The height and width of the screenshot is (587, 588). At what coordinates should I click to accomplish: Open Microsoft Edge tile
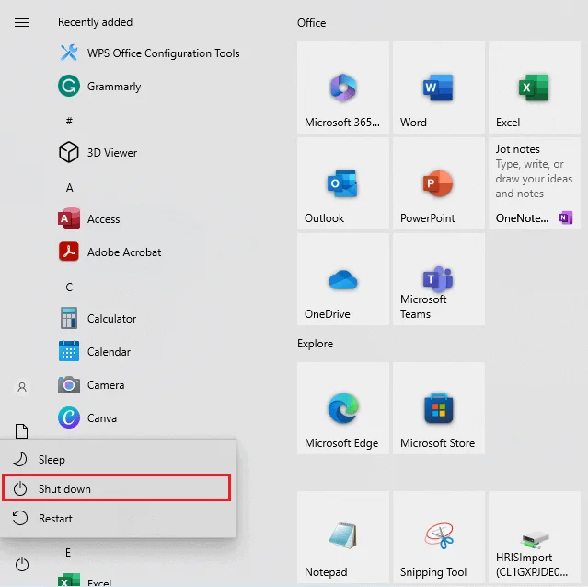coord(343,408)
